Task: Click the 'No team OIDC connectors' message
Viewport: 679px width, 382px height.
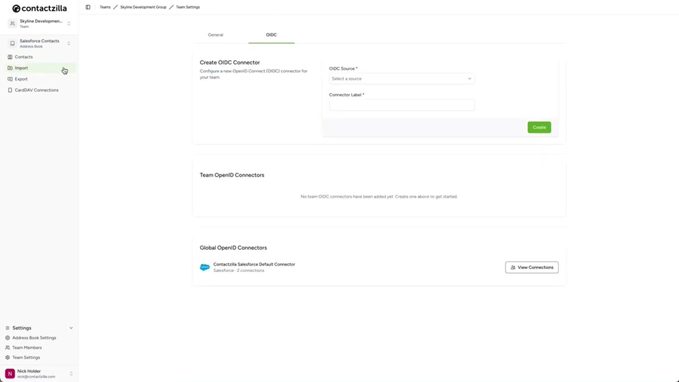Action: click(x=379, y=197)
